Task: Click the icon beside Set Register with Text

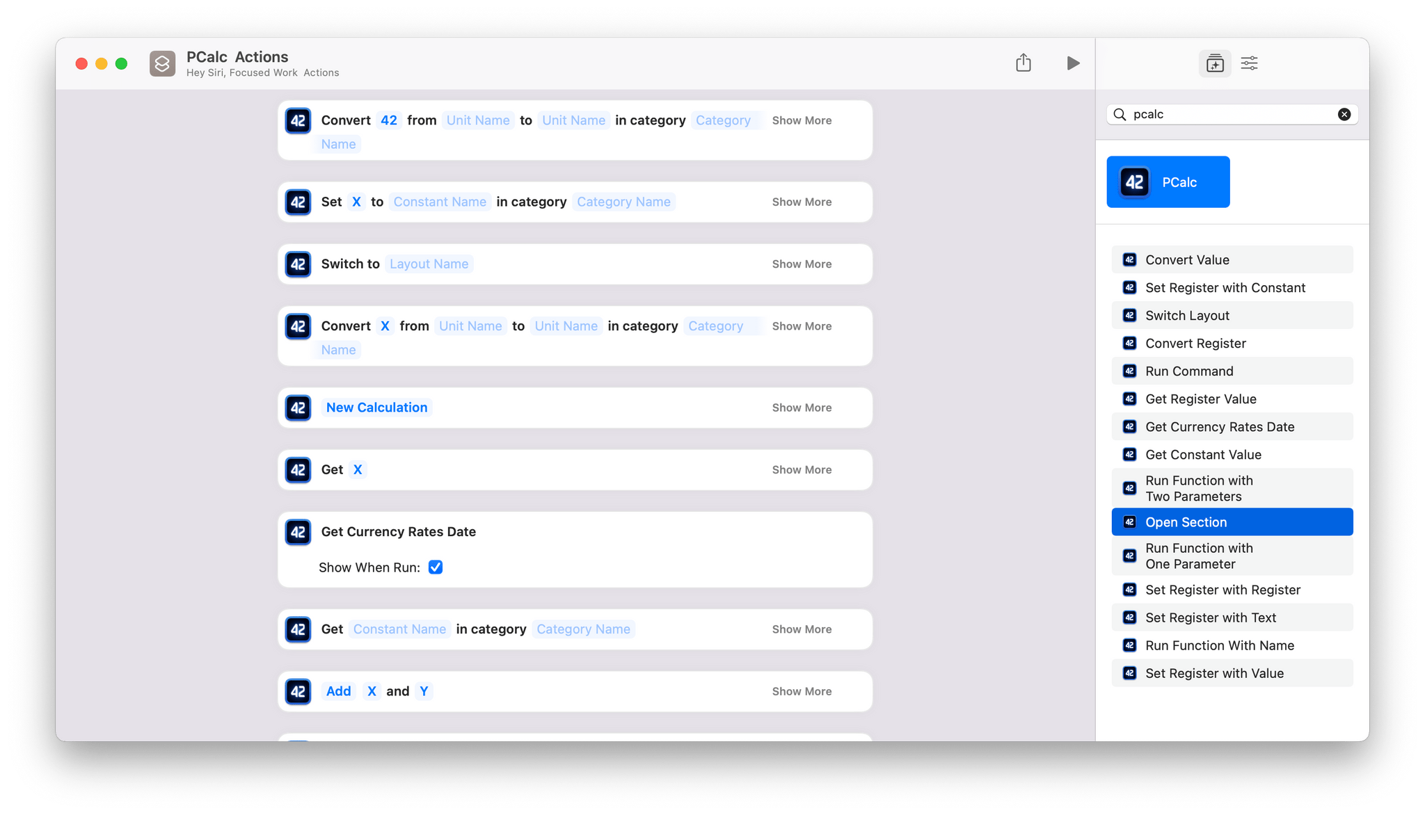Action: pyautogui.click(x=1129, y=617)
